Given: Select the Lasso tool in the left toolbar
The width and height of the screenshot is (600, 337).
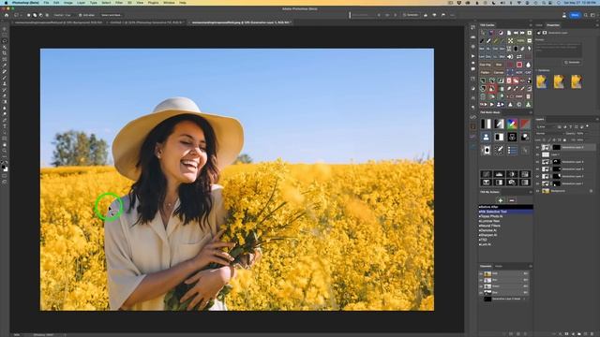Looking at the screenshot, I should point(5,41).
